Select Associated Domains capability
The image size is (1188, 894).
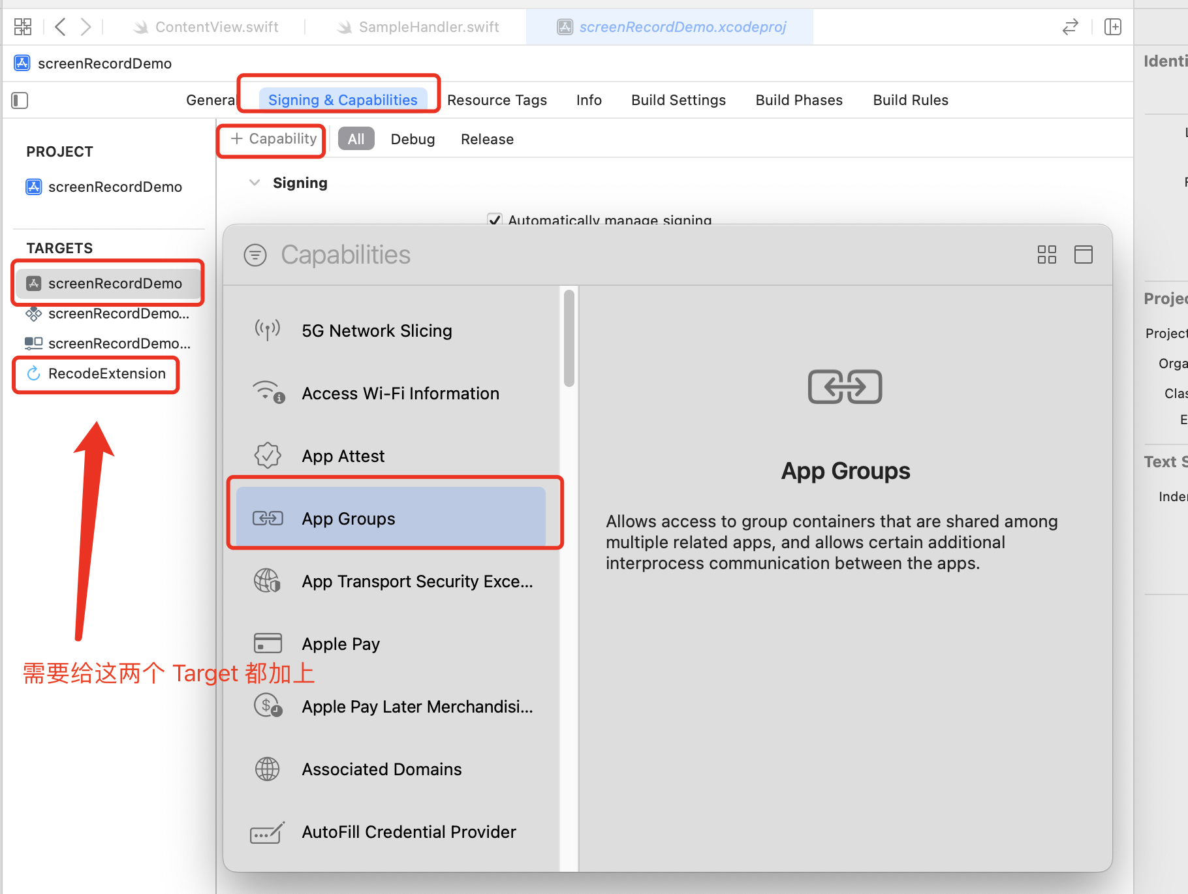tap(391, 769)
